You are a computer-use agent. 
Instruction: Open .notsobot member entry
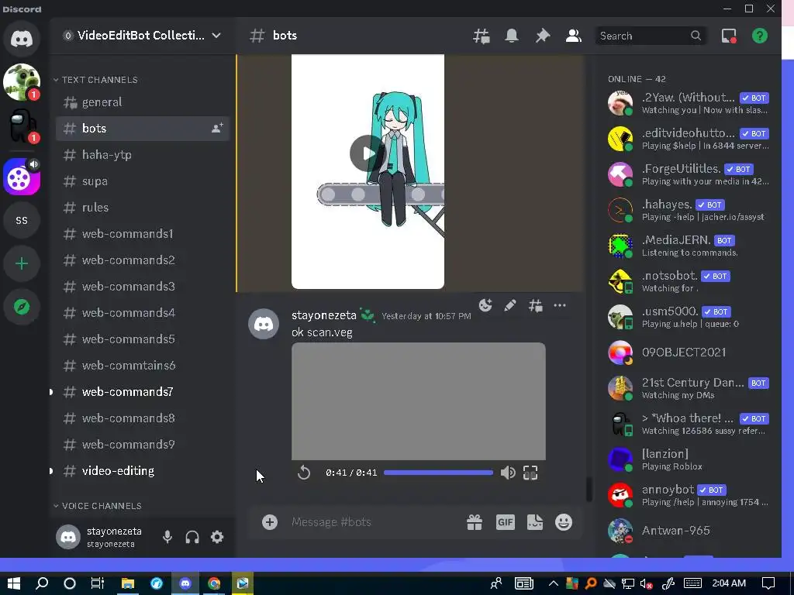click(689, 281)
